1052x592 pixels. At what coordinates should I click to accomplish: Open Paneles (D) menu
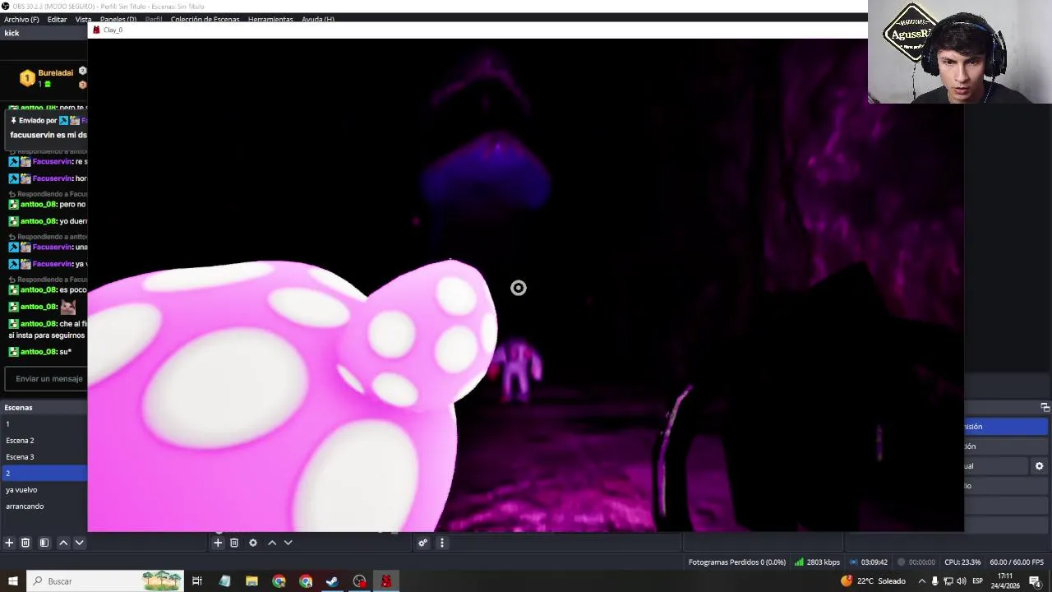pos(118,19)
